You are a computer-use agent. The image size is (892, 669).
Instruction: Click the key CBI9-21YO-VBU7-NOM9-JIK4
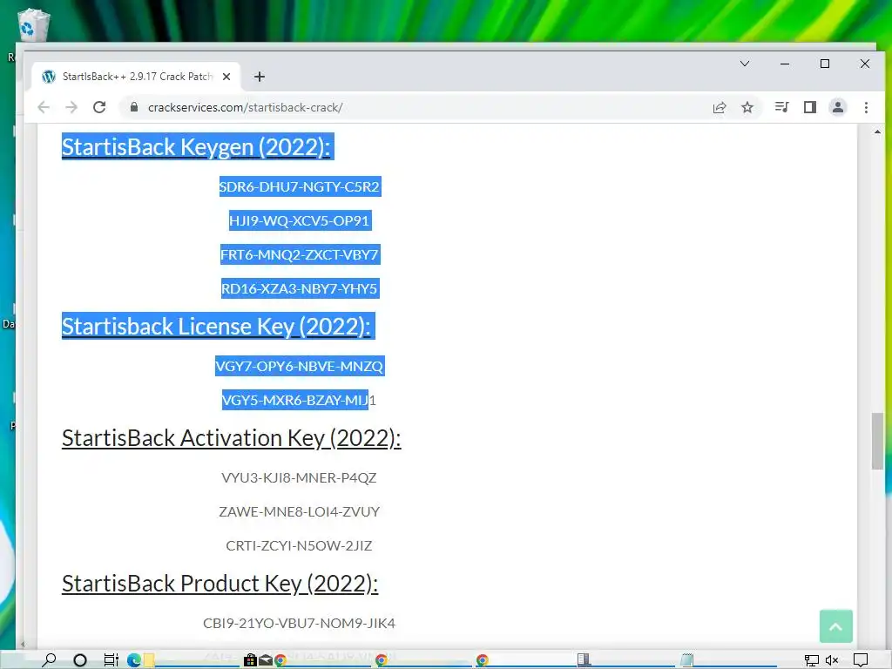point(300,624)
